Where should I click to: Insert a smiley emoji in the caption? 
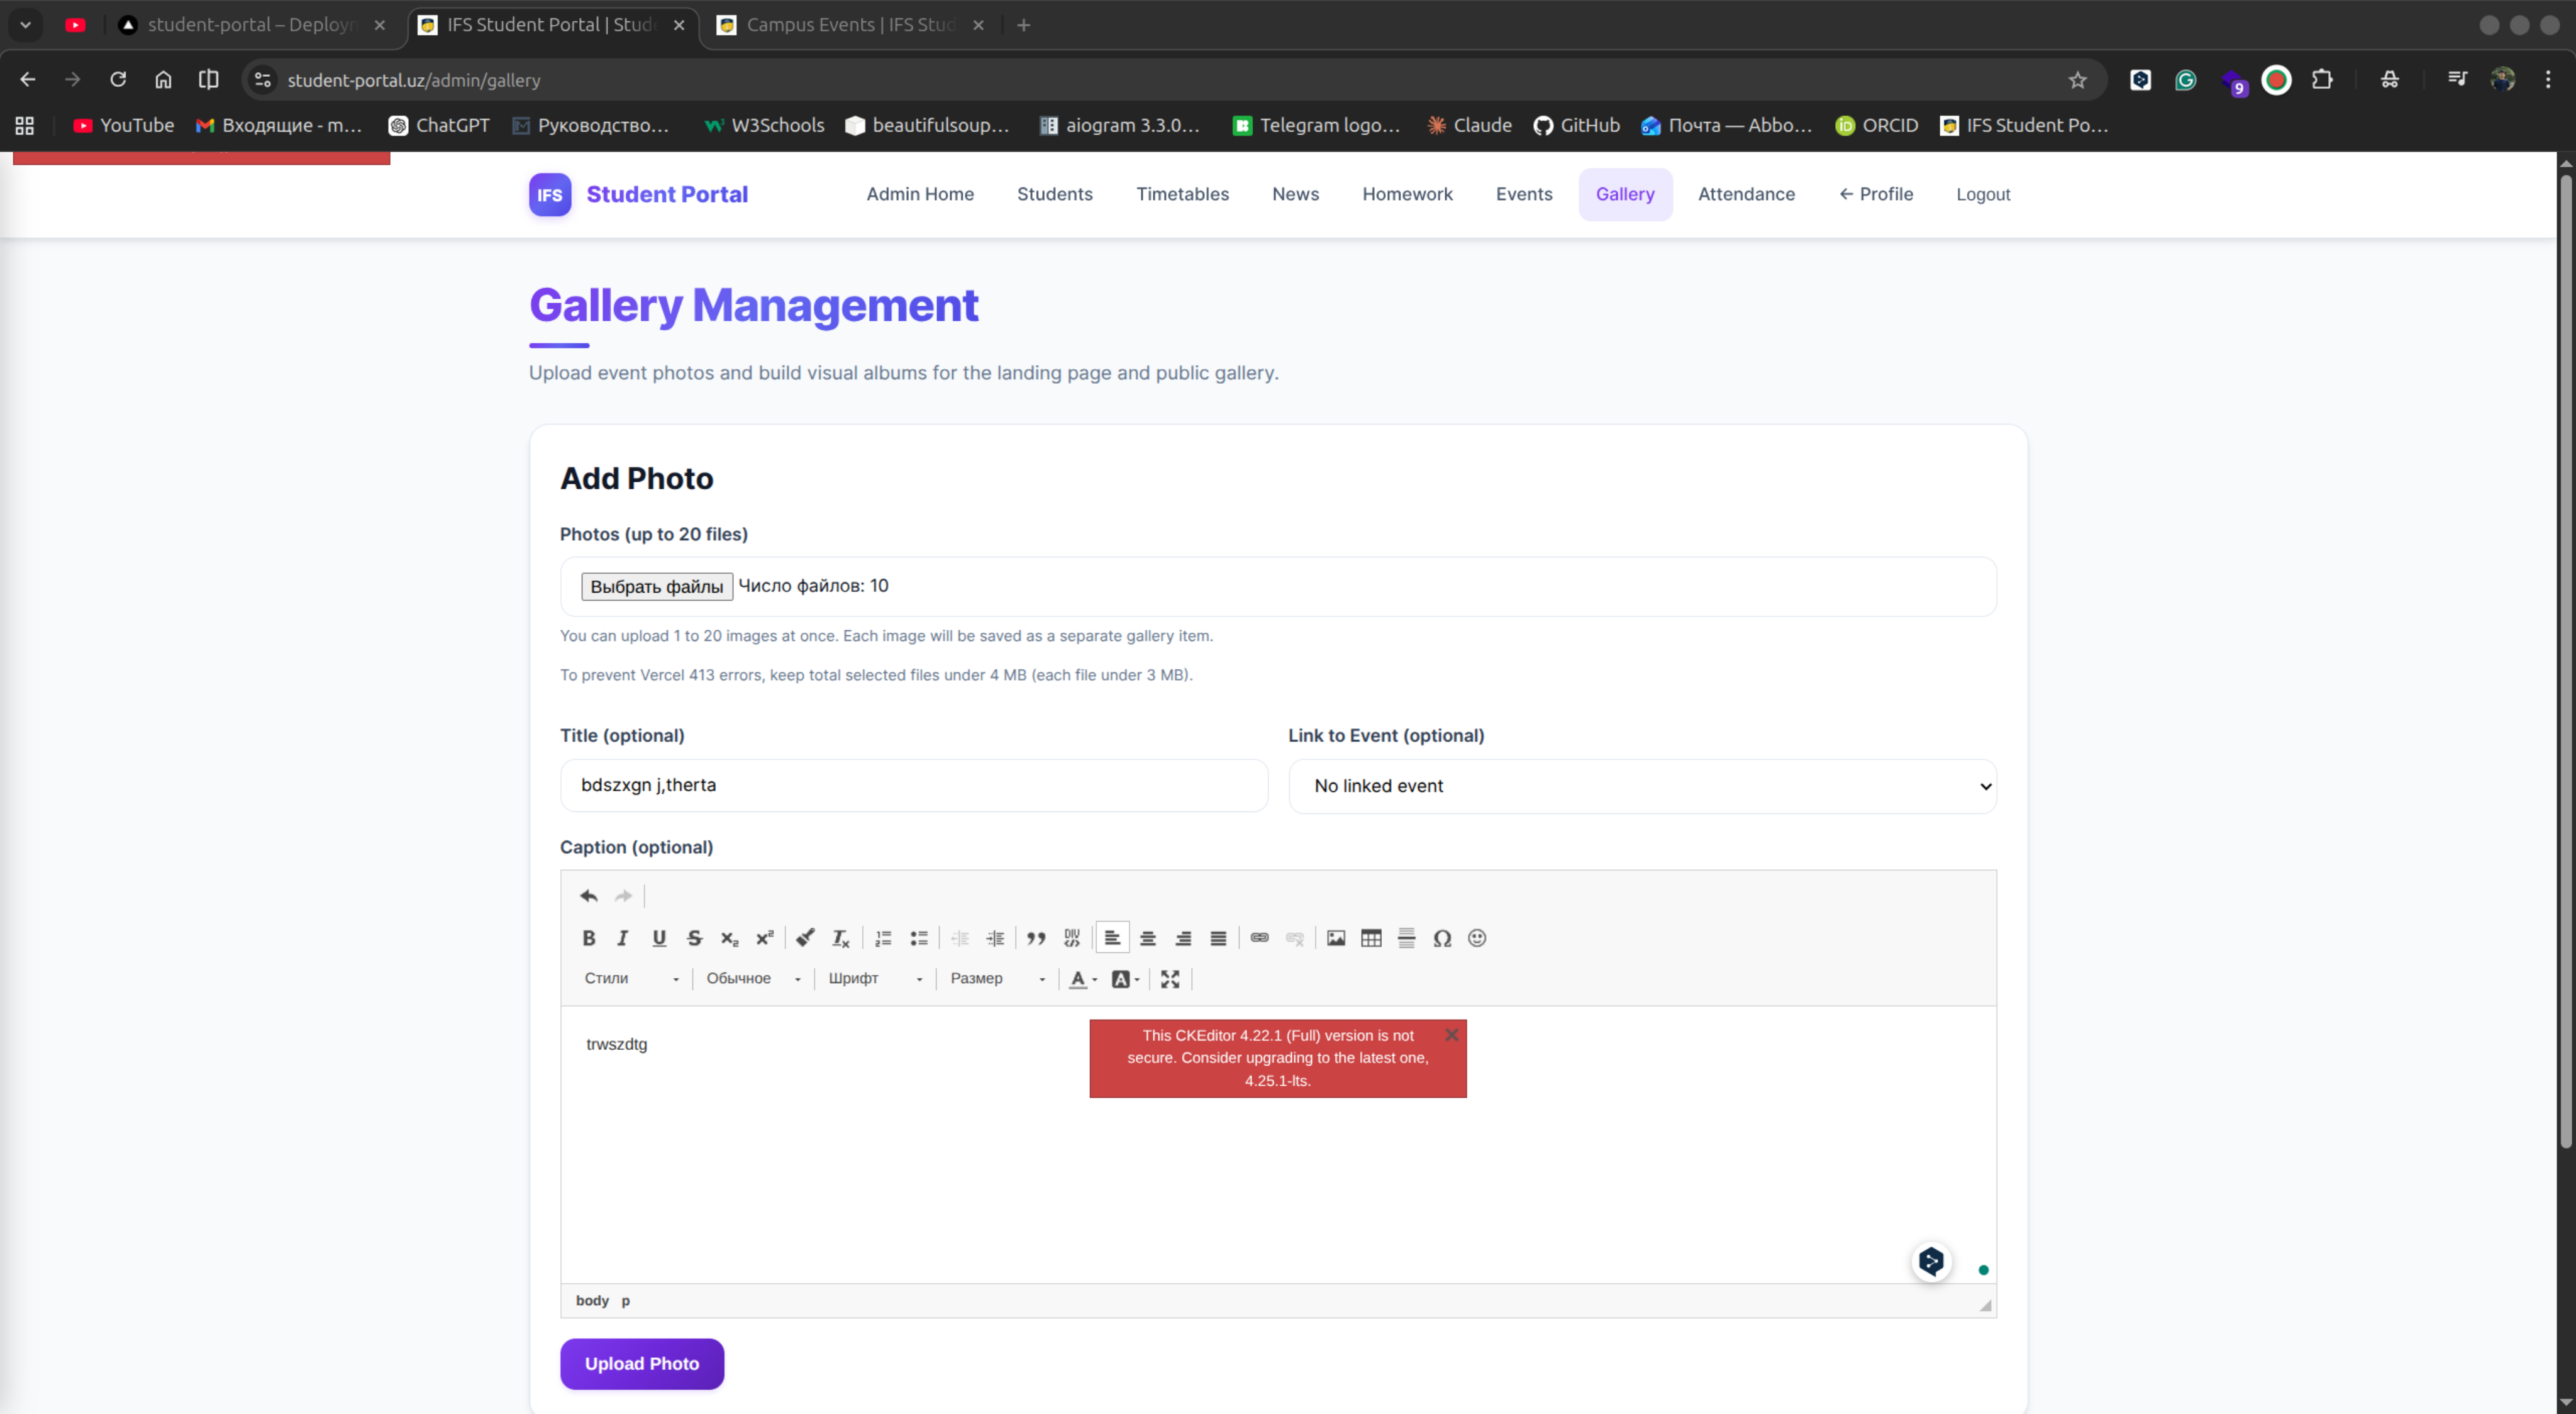tap(1477, 938)
